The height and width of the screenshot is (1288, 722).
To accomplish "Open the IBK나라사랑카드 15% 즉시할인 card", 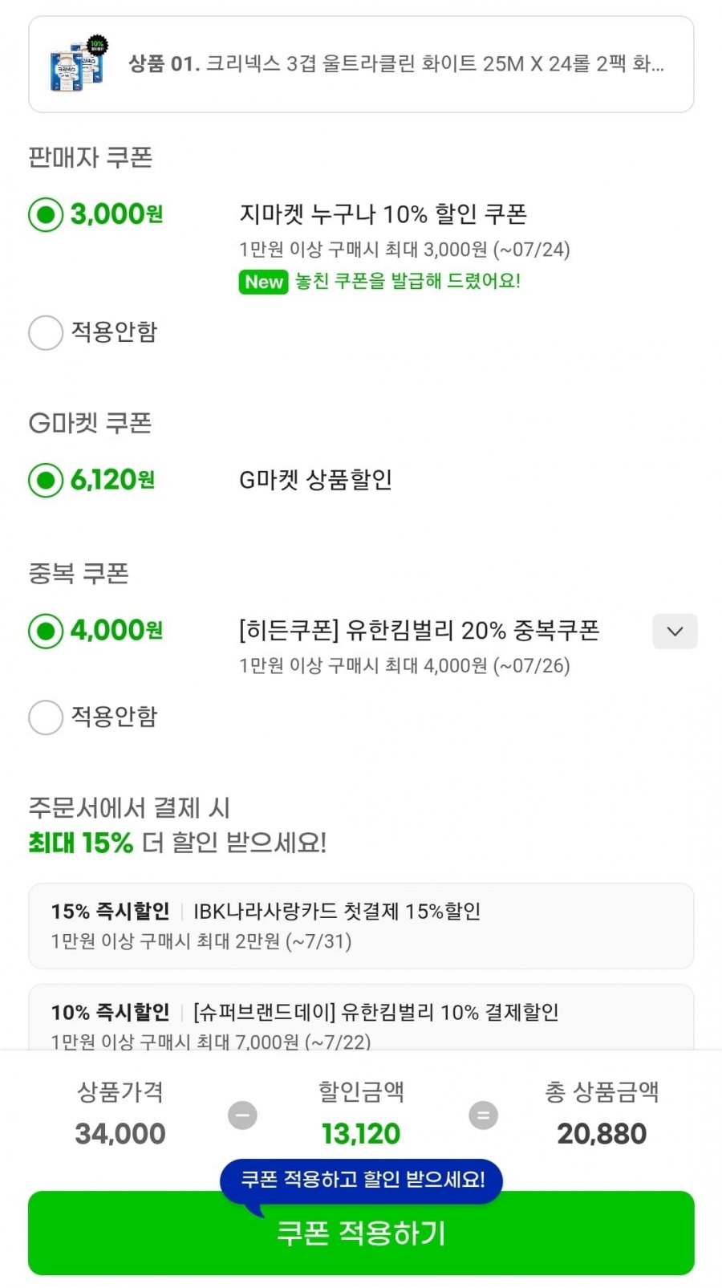I will (x=361, y=925).
